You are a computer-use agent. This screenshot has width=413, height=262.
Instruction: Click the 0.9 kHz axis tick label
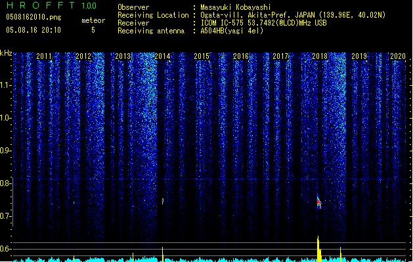click(5, 151)
